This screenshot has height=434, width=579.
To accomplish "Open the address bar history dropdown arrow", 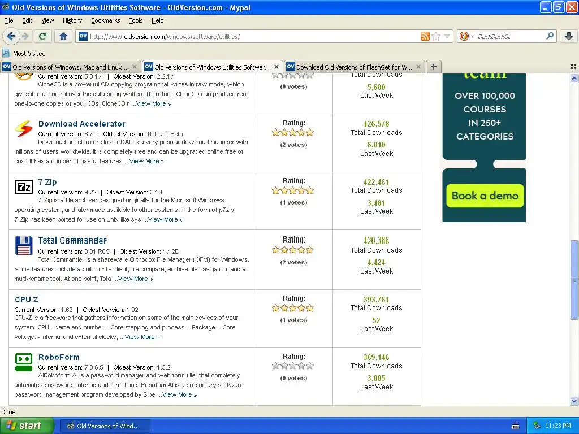I will (447, 36).
